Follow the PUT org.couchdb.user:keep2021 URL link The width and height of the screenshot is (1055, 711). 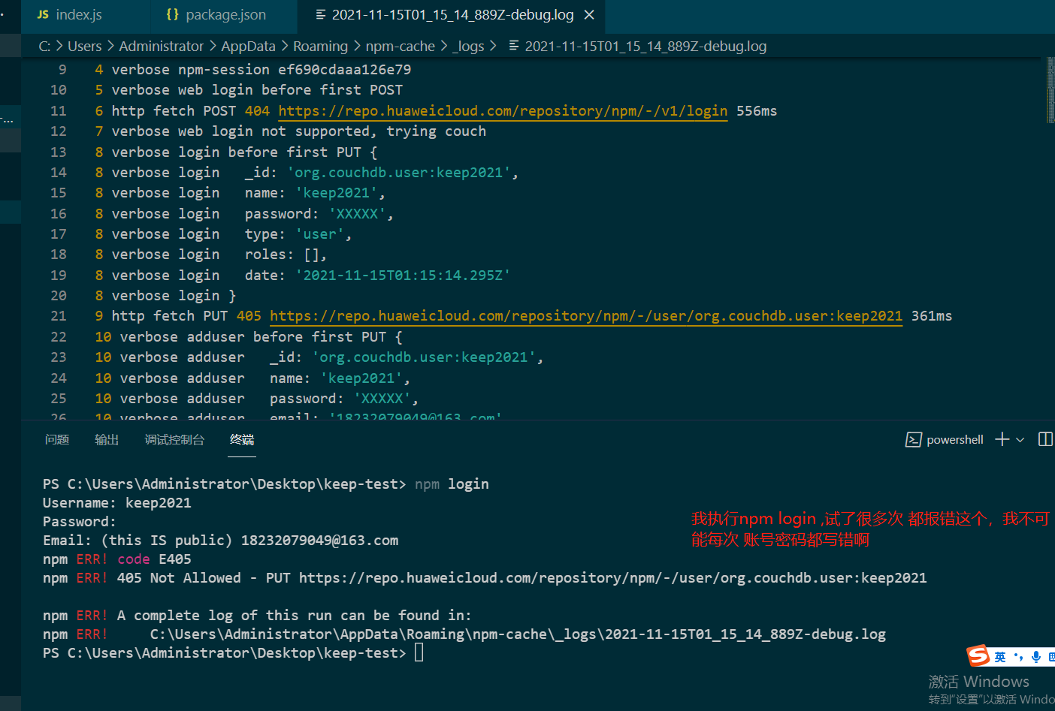tap(585, 316)
